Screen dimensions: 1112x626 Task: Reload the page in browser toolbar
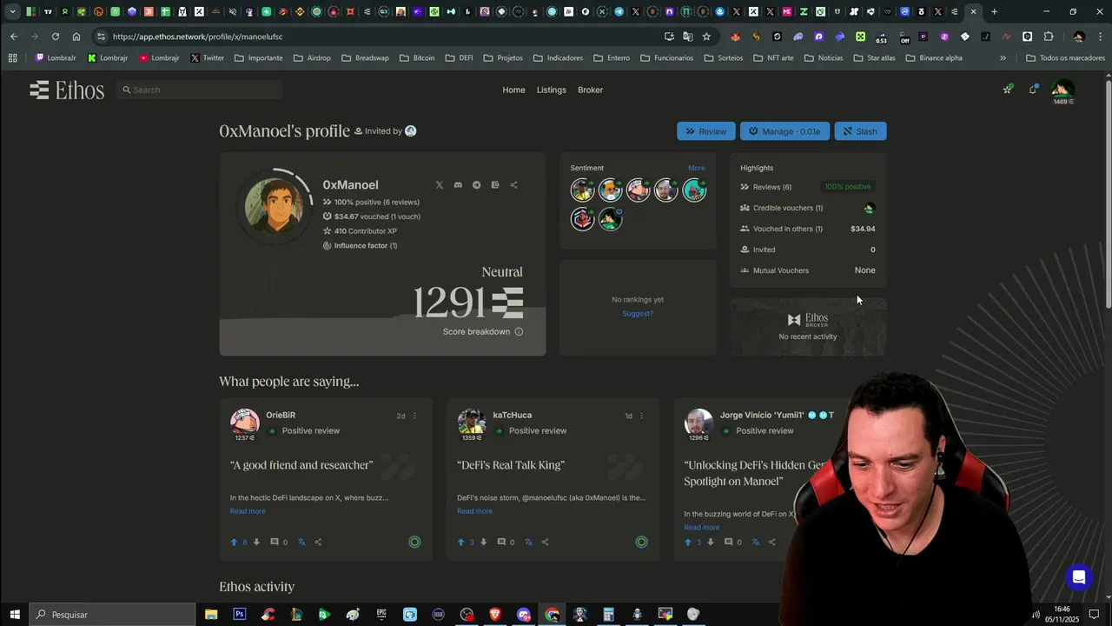(55, 37)
